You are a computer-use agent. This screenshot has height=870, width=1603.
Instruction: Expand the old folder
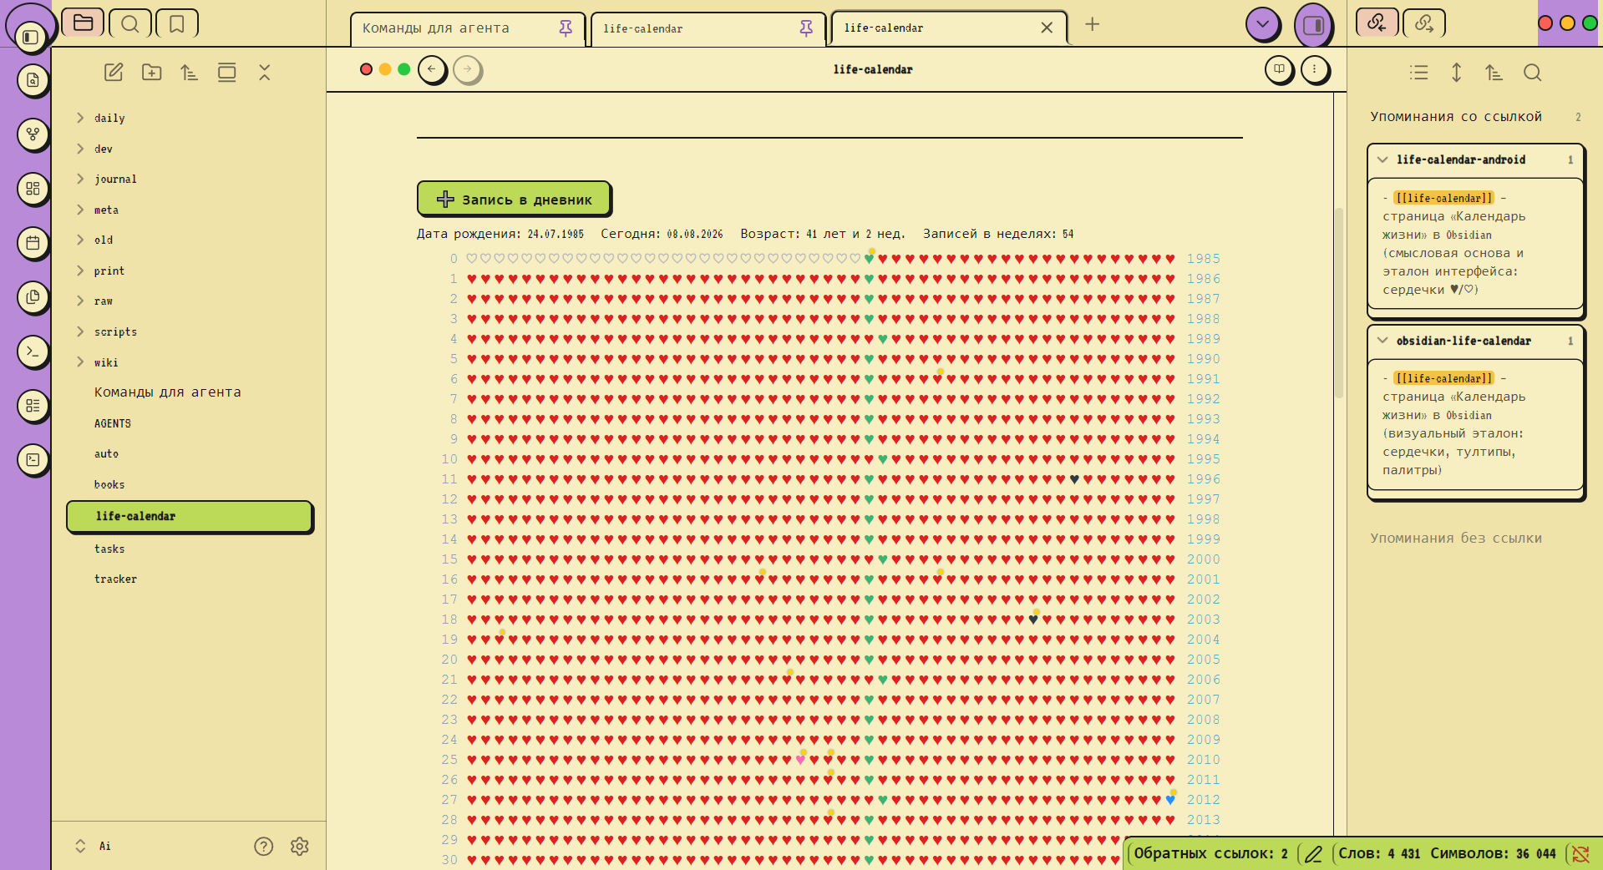tap(80, 240)
